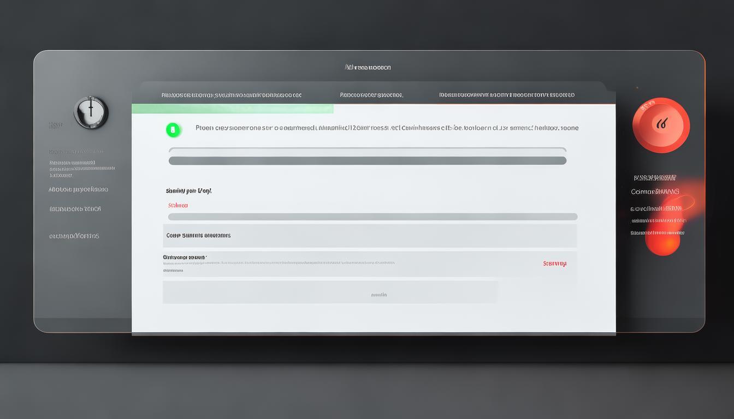The width and height of the screenshot is (734, 419).
Task: Click the red link at right of row
Action: [554, 264]
